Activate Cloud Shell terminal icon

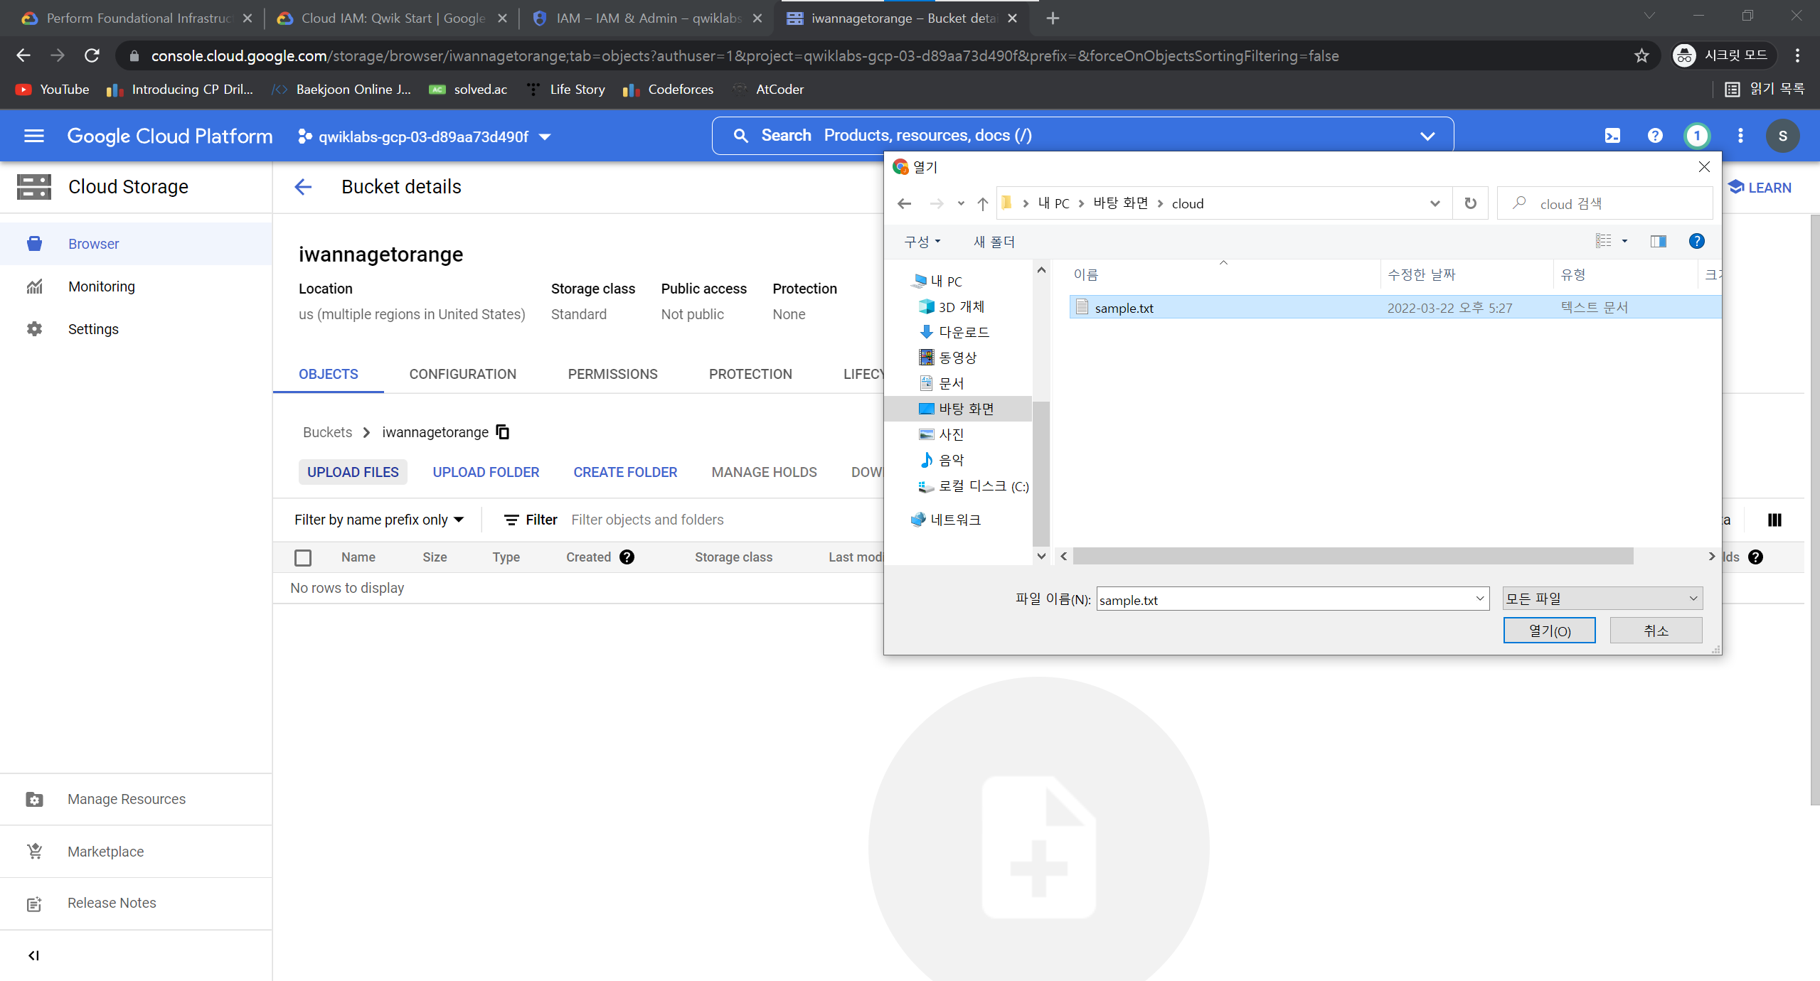click(1612, 136)
